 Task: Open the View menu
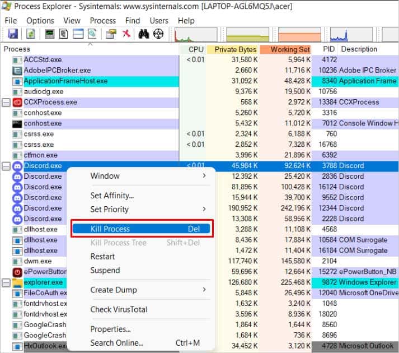click(x=72, y=21)
